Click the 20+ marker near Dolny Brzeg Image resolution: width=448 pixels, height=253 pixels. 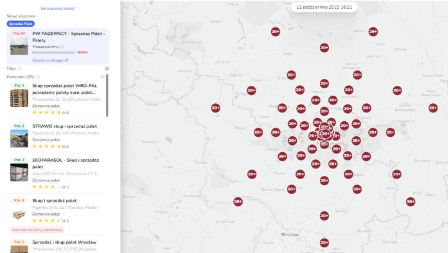238,201
